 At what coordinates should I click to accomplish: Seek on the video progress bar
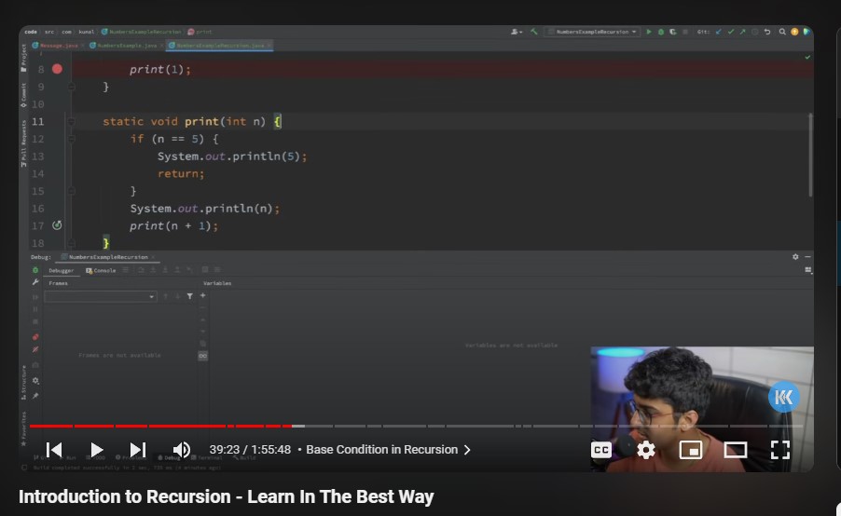[x=416, y=426]
